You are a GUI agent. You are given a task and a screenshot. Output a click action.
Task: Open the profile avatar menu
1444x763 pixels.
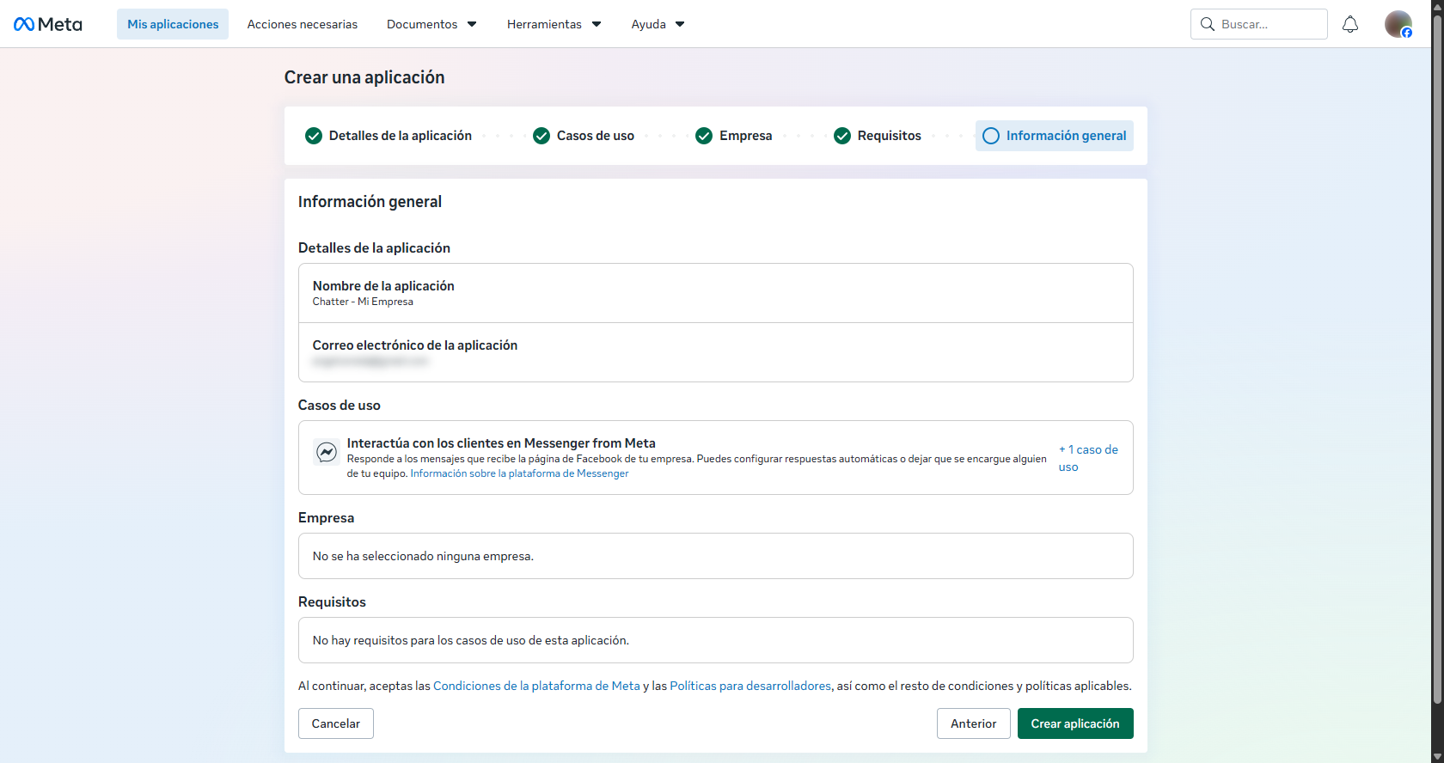pos(1398,24)
